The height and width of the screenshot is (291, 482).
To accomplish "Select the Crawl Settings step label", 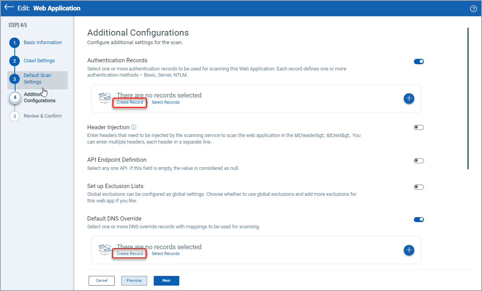I will [x=40, y=61].
